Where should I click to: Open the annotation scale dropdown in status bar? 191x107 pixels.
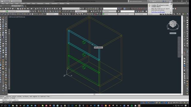pos(176,103)
